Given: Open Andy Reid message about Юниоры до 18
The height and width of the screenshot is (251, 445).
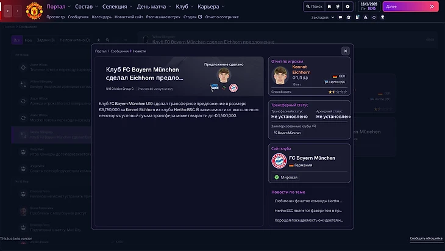Looking at the screenshot, I should point(52,152).
